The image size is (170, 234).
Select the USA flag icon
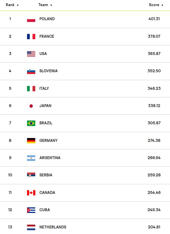[31, 54]
